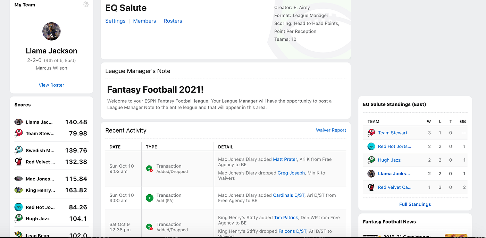Screen dimensions: 486x238
Task: Click green add/drop transaction icon for Matt Prater
Action: [x=150, y=169]
